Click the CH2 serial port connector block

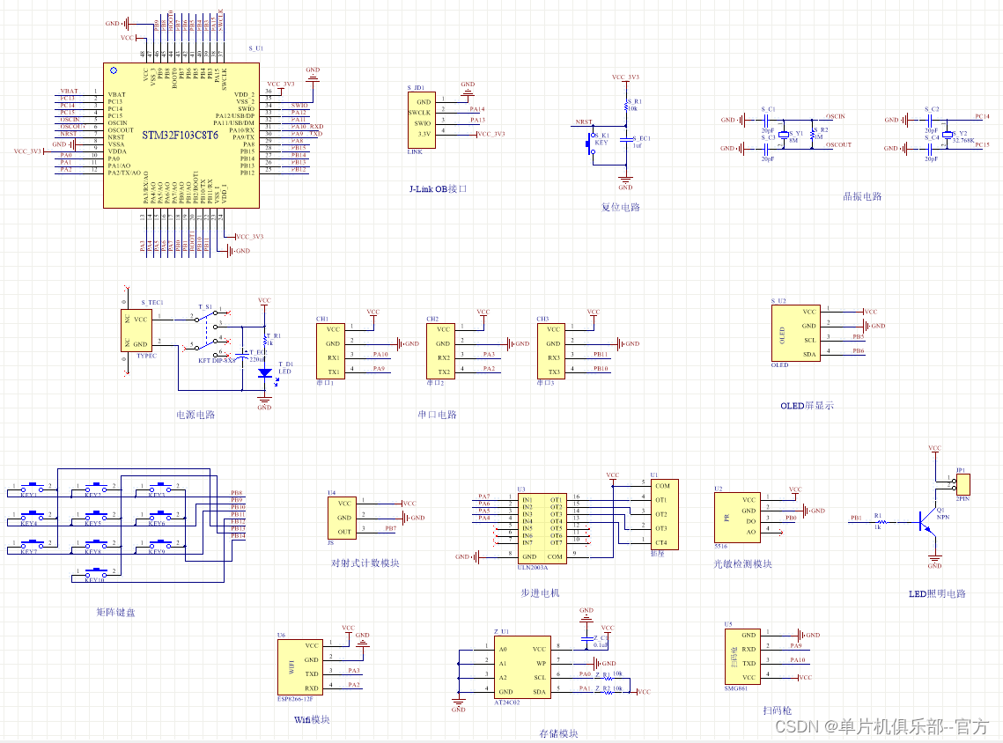pos(440,351)
